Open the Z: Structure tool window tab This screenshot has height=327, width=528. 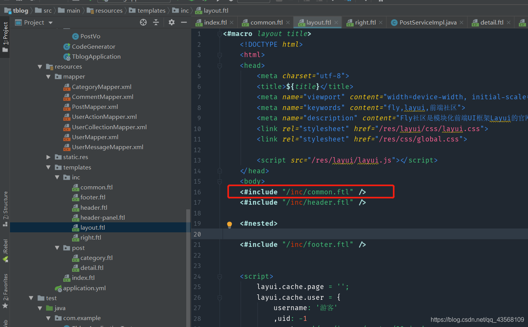pos(5,209)
